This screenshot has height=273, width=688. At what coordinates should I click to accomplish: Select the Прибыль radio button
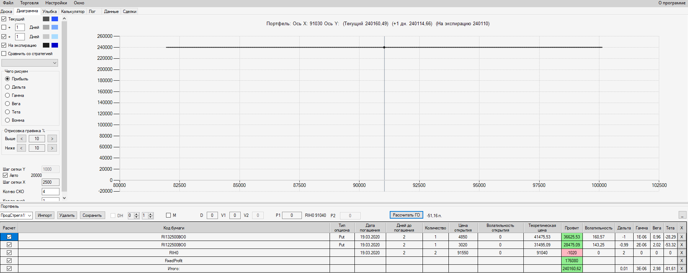coord(7,79)
